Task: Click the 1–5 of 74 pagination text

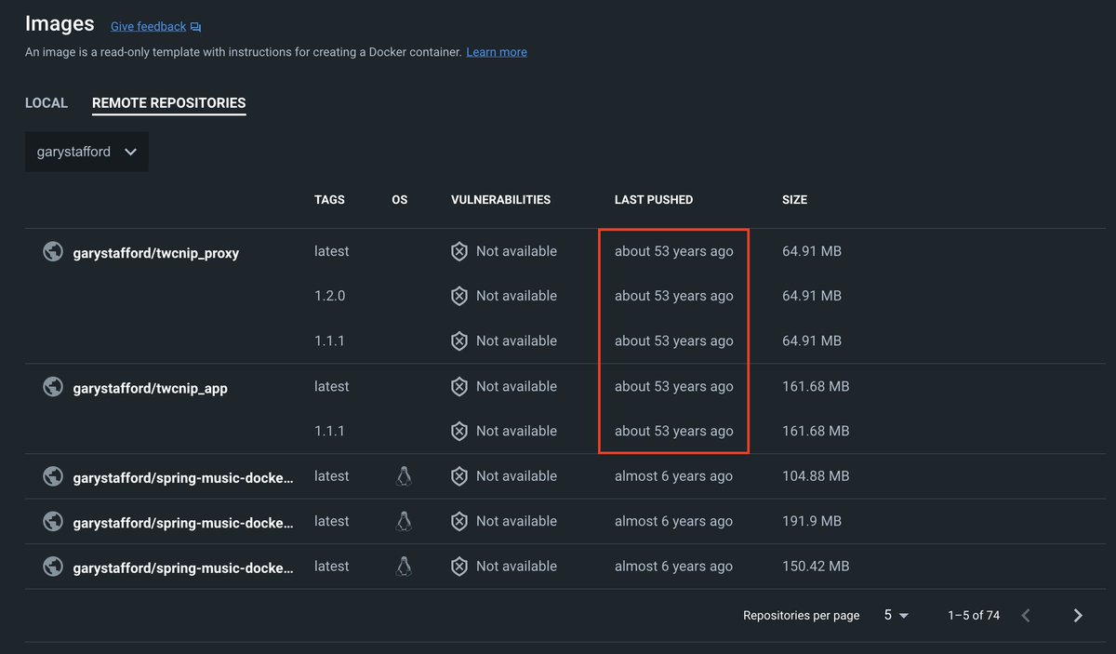Action: [x=974, y=615]
